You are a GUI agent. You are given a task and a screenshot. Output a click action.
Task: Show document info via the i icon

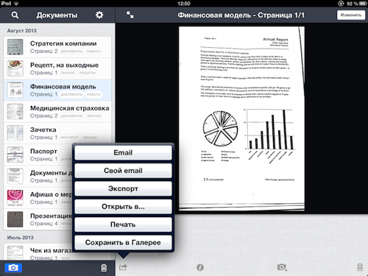click(200, 267)
